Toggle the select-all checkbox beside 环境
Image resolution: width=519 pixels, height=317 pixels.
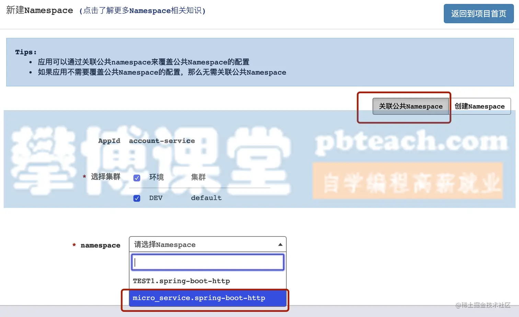137,178
